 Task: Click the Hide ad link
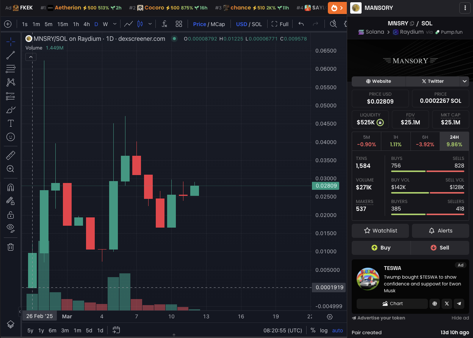[x=460, y=318]
